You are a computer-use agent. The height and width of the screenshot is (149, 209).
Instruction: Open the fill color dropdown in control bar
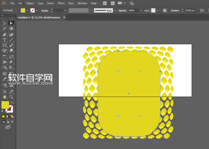click(x=27, y=11)
